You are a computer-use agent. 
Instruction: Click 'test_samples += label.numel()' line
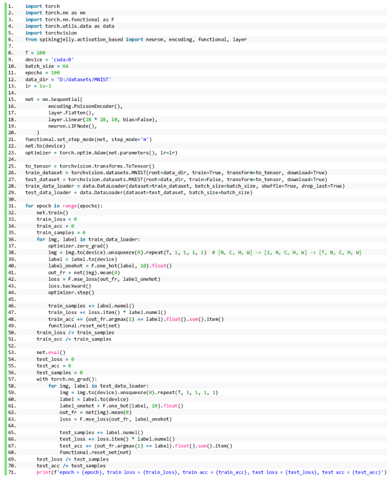(101, 433)
